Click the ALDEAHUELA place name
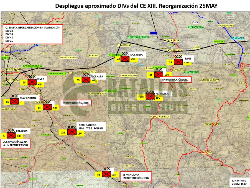The image size is (250, 188). pos(9,109)
